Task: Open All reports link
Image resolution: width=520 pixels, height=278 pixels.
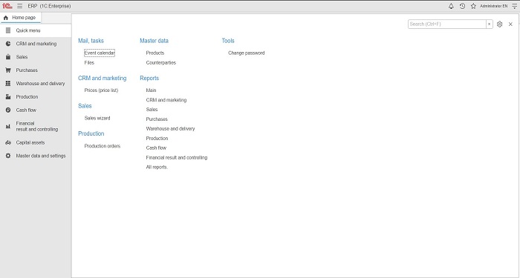Action: point(157,167)
